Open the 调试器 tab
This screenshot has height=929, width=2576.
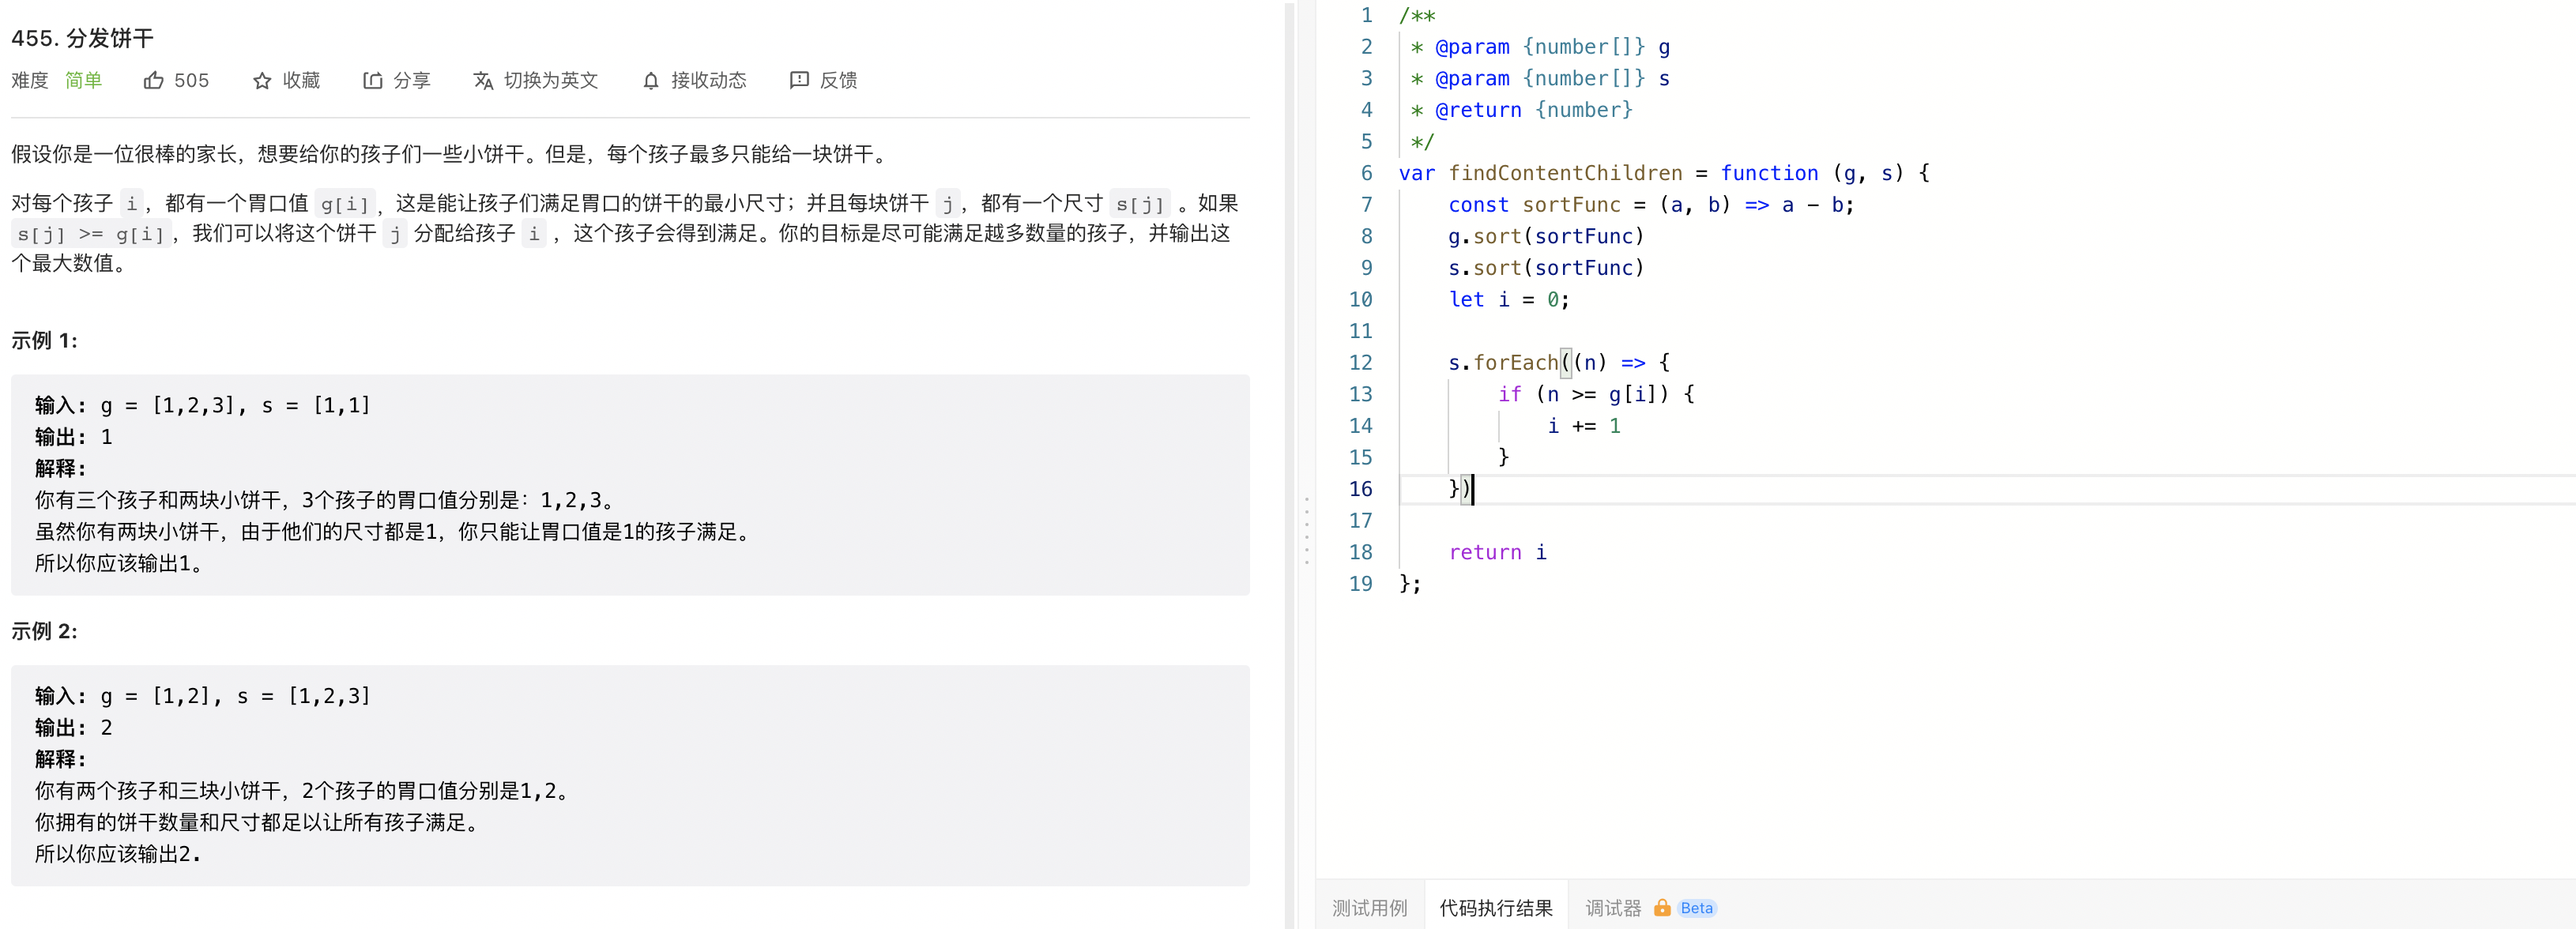pyautogui.click(x=1613, y=908)
